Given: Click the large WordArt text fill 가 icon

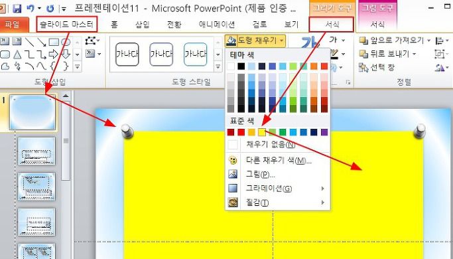Looking at the screenshot, I should pyautogui.click(x=310, y=43).
